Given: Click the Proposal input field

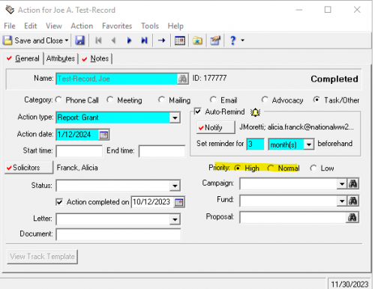Looking at the screenshot, I should tap(293, 218).
